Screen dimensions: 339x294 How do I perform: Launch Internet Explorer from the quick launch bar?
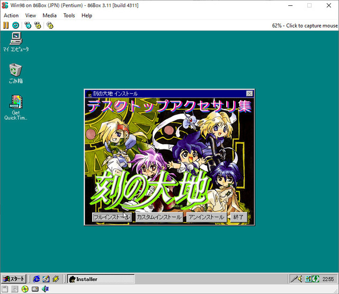(x=37, y=279)
